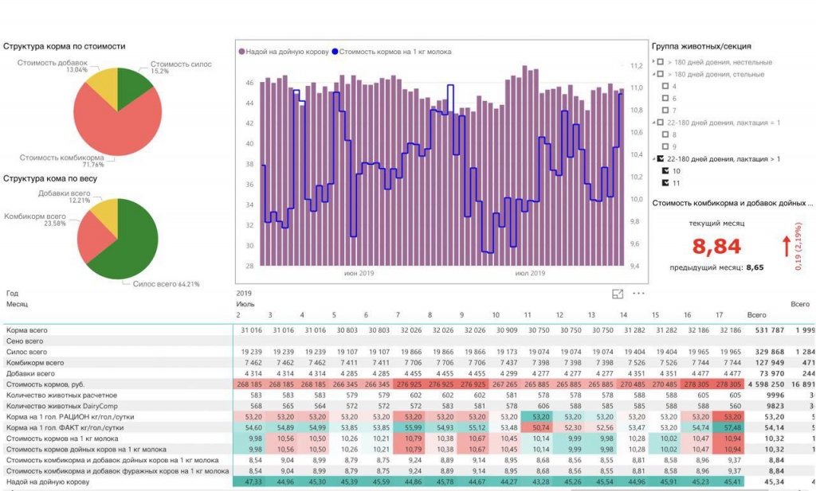Viewport: 816px width, 491px height.
Task: Select the 'Надой на дойную корову' row header
Action: [47, 482]
